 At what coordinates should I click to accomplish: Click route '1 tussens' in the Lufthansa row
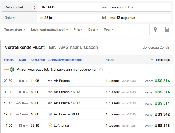(x=113, y=125)
